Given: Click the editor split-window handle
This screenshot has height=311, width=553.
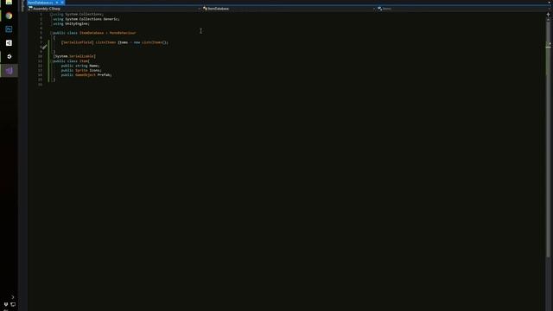Looking at the screenshot, I should coord(548,15).
